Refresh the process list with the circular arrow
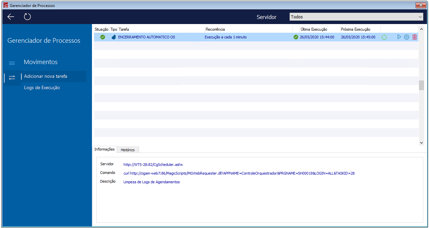 pos(27,17)
